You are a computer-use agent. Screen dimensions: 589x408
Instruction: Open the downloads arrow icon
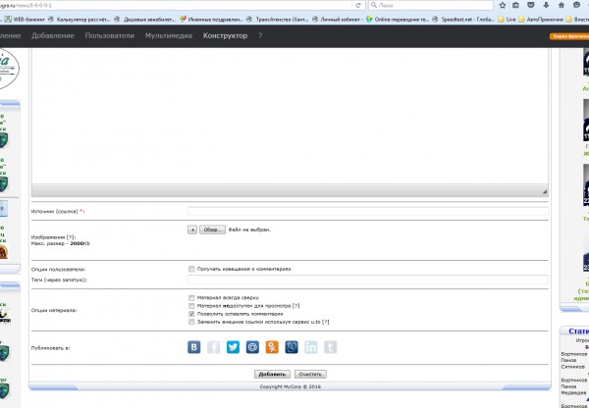point(546,5)
